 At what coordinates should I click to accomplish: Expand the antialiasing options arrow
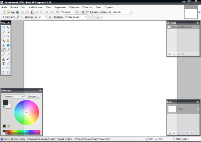tap(94, 17)
